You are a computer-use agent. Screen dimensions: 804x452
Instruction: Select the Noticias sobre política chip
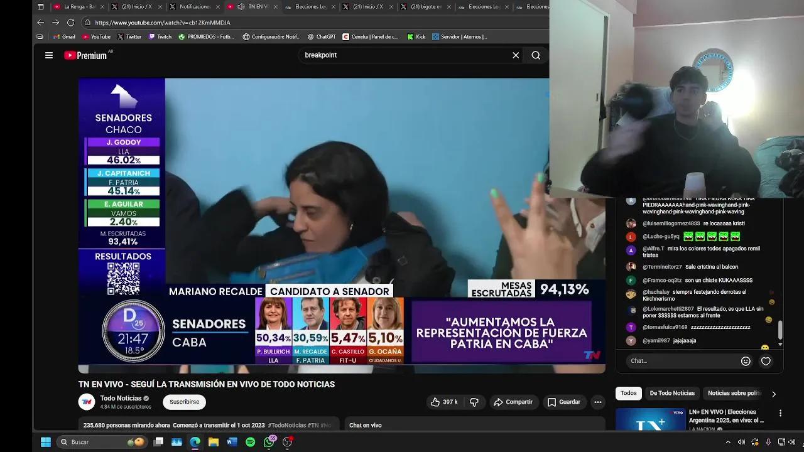[x=734, y=393]
